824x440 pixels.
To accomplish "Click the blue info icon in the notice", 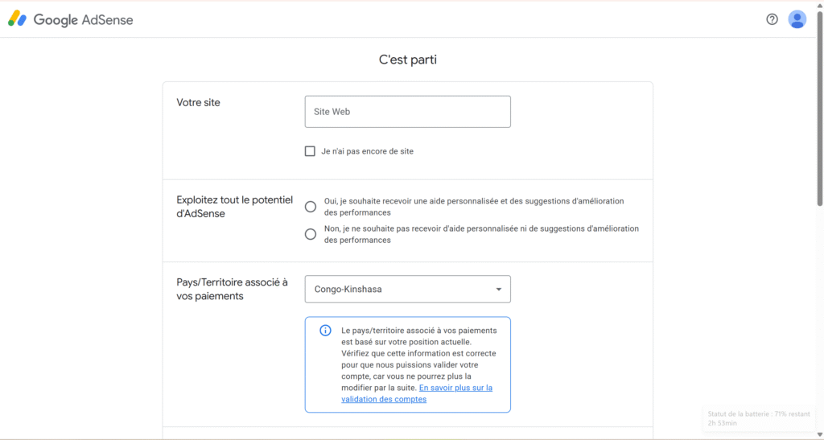I will (x=325, y=331).
